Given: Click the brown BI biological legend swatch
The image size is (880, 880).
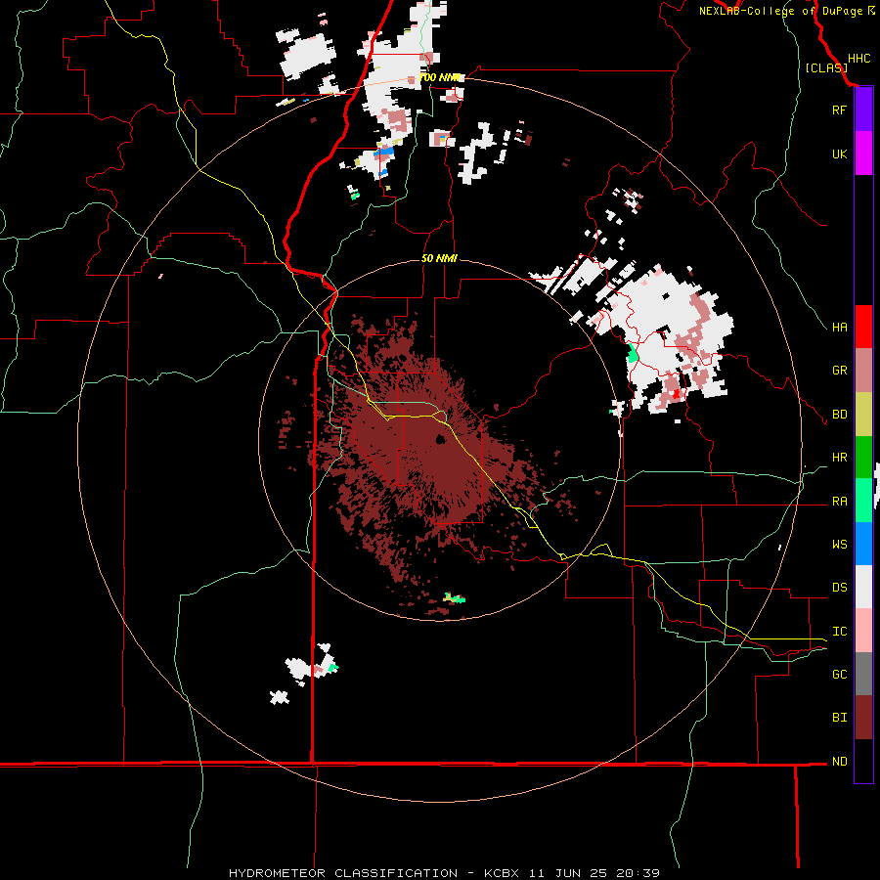Looking at the screenshot, I should [x=863, y=718].
